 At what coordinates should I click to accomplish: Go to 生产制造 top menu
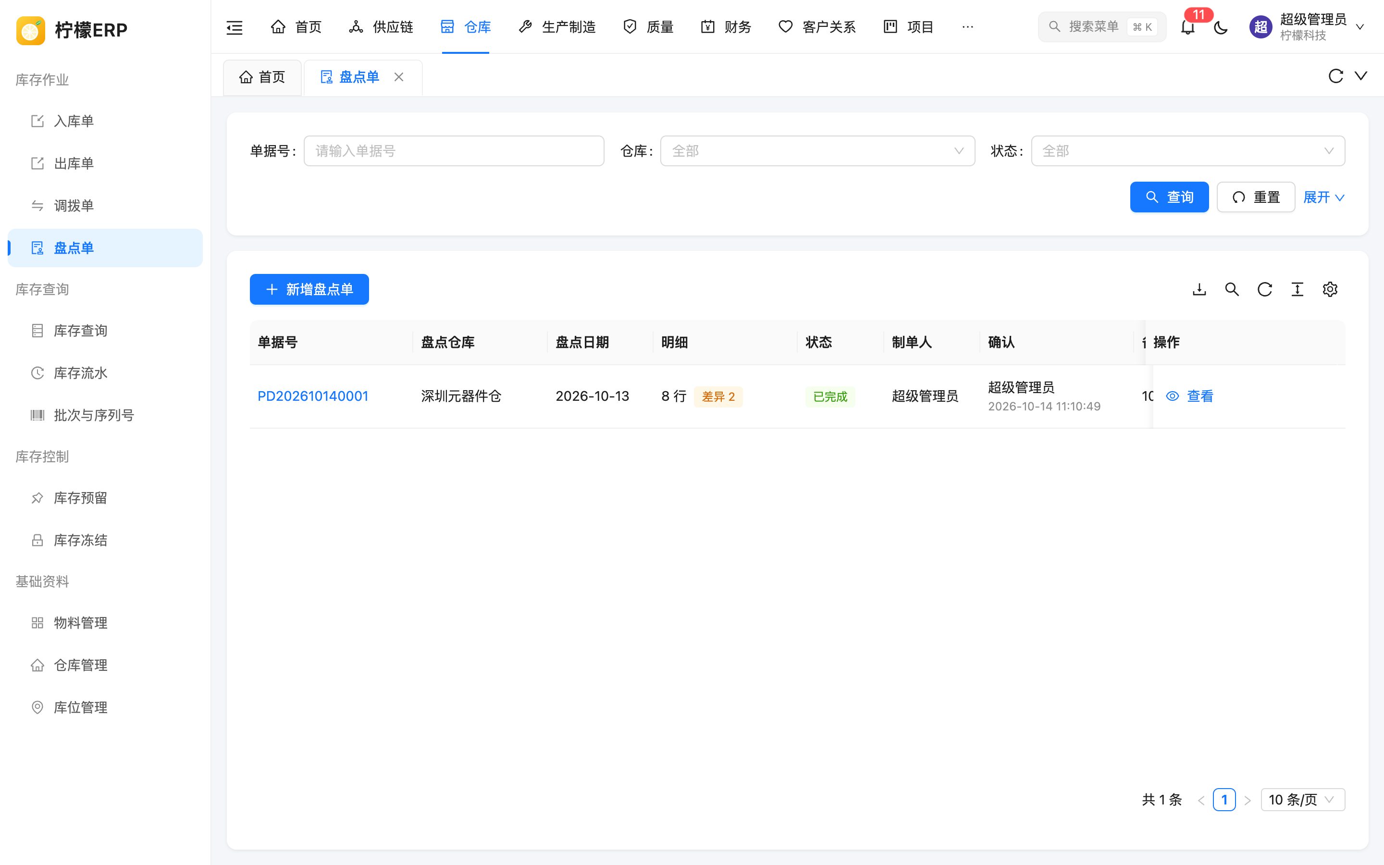click(557, 27)
